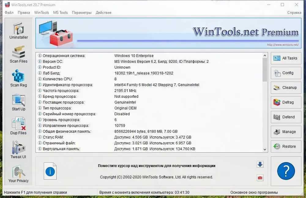Screen dimensions: 306x198
Task: Follow the http://www.wintools.net/ link in the banner
Action: tap(283, 45)
